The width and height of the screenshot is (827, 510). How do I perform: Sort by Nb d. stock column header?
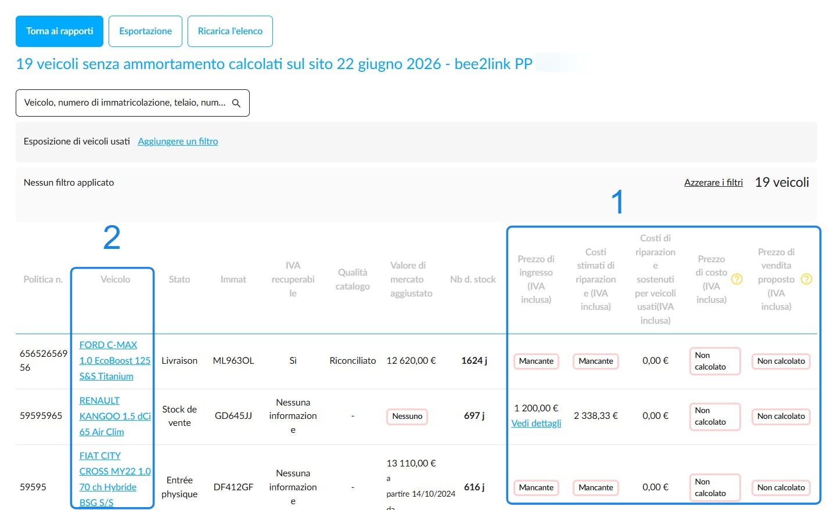click(473, 279)
